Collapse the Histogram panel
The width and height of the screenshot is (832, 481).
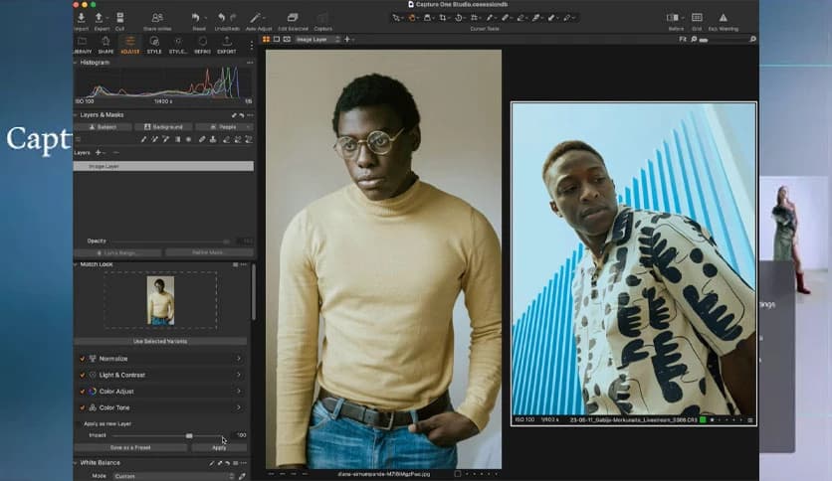(76, 63)
